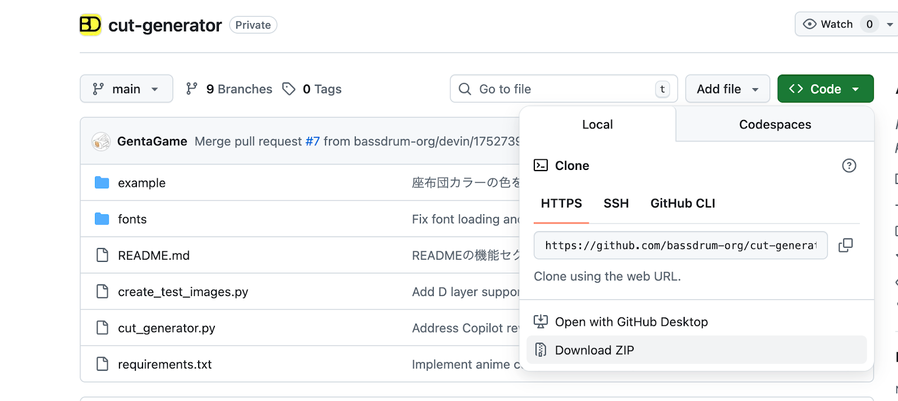Open the fonts folder
898x401 pixels.
pyautogui.click(x=132, y=219)
